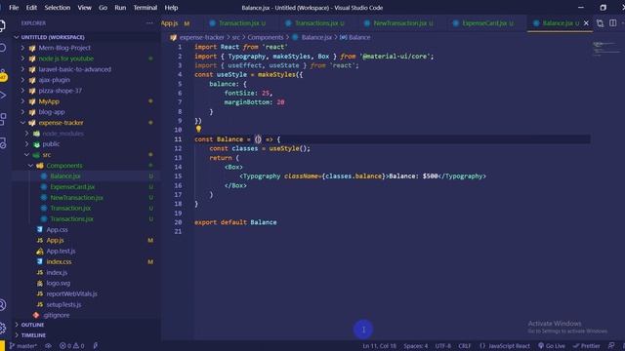Screen dimensions: 625x351
Task: Expand the node js for youtube folder
Action: coord(66,58)
